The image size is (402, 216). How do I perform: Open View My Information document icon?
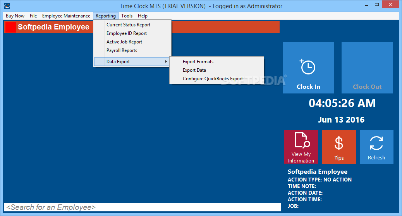coord(301,147)
